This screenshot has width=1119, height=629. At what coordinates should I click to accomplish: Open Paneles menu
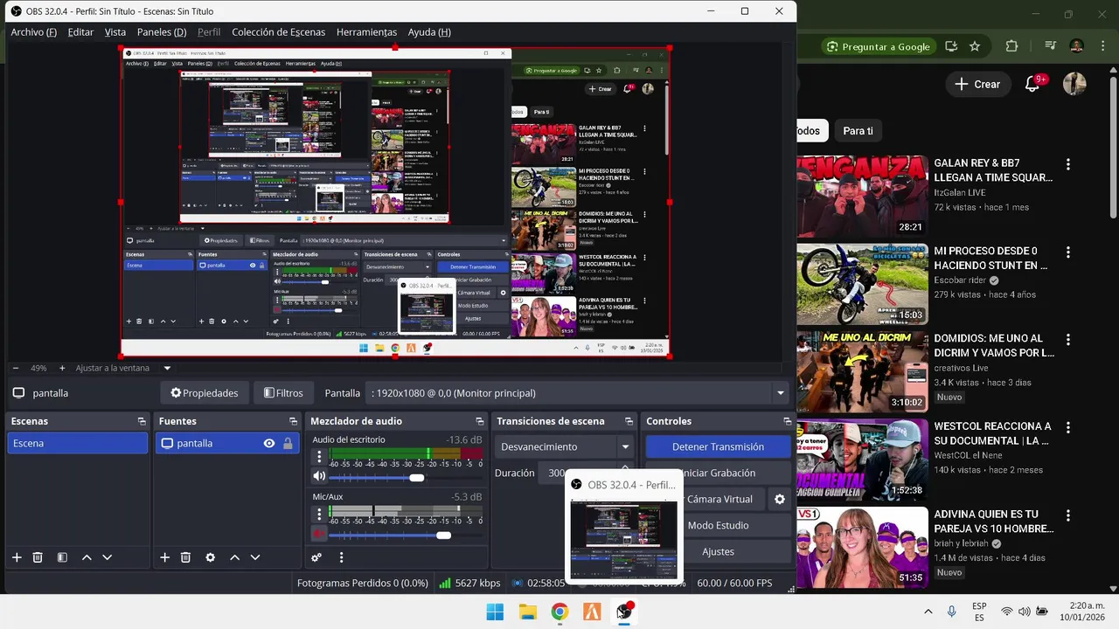pos(162,31)
